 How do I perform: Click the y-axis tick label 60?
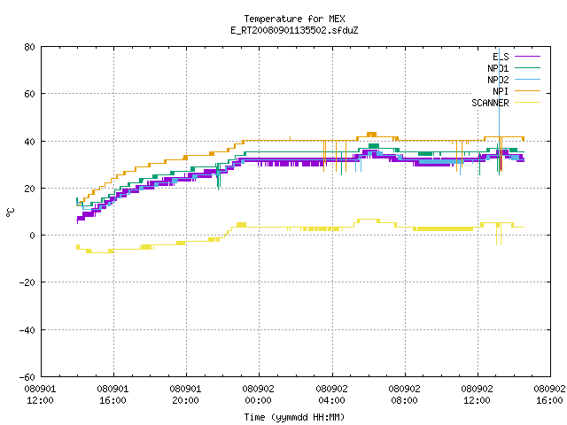[29, 94]
